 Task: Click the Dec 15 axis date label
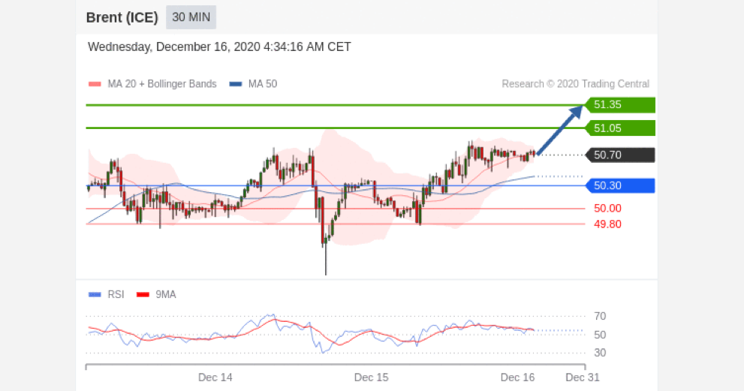pyautogui.click(x=371, y=377)
